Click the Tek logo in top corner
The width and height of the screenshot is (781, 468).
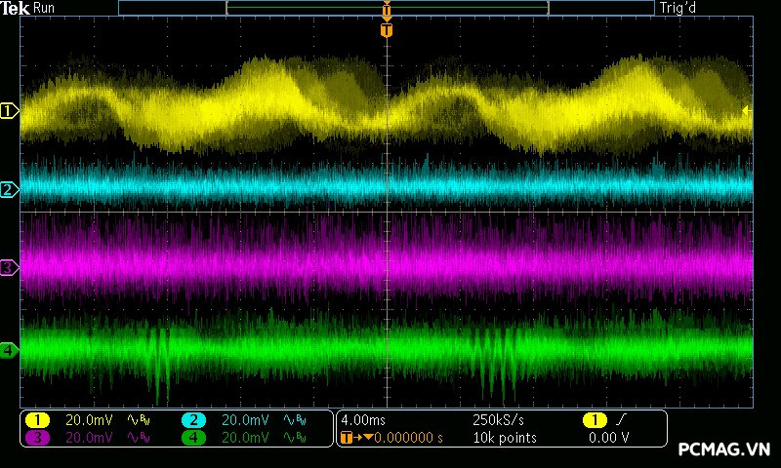coord(16,8)
